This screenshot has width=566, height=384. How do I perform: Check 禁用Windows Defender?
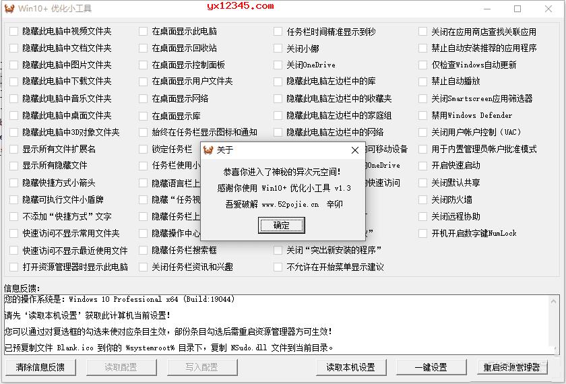[x=422, y=115]
